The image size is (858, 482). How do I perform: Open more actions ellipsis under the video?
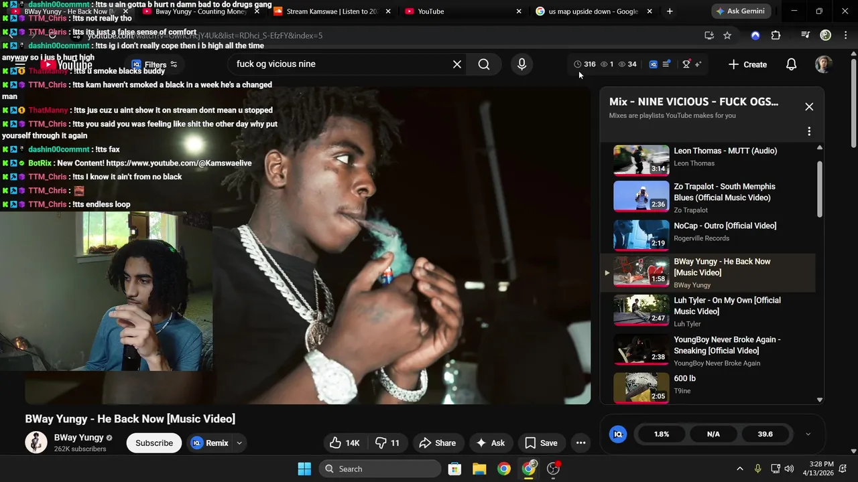point(581,443)
